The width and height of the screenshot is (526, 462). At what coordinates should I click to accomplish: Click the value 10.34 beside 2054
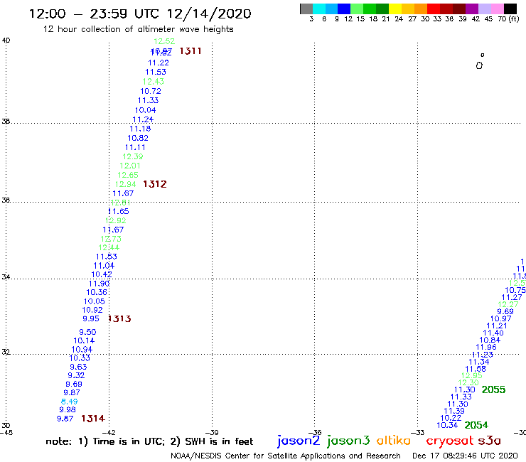tap(447, 426)
